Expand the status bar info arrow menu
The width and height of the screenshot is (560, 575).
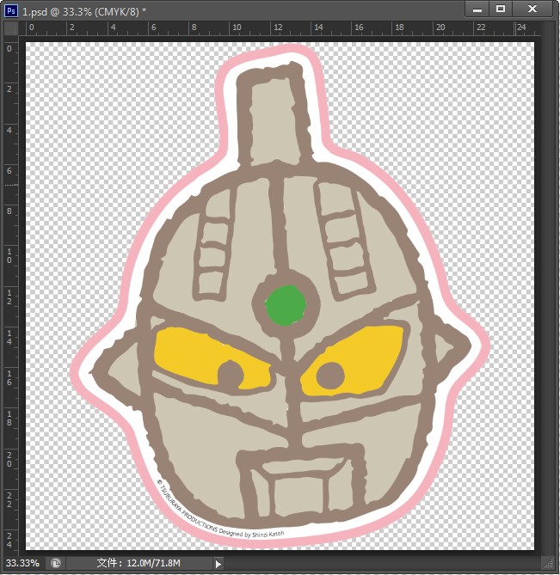click(x=218, y=564)
